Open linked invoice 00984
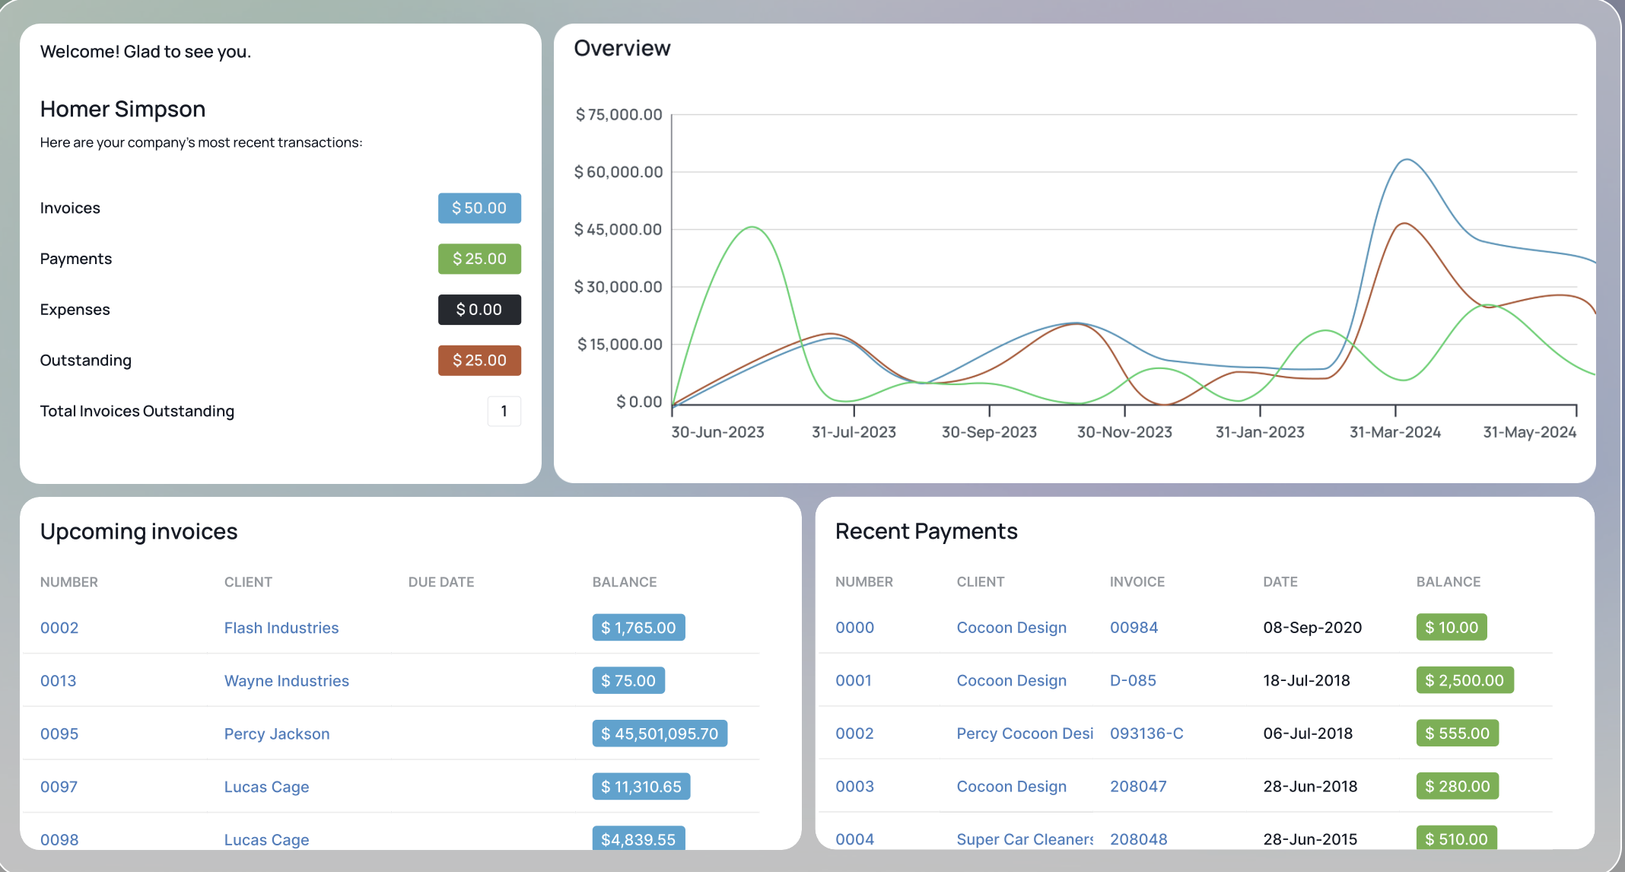 tap(1134, 628)
